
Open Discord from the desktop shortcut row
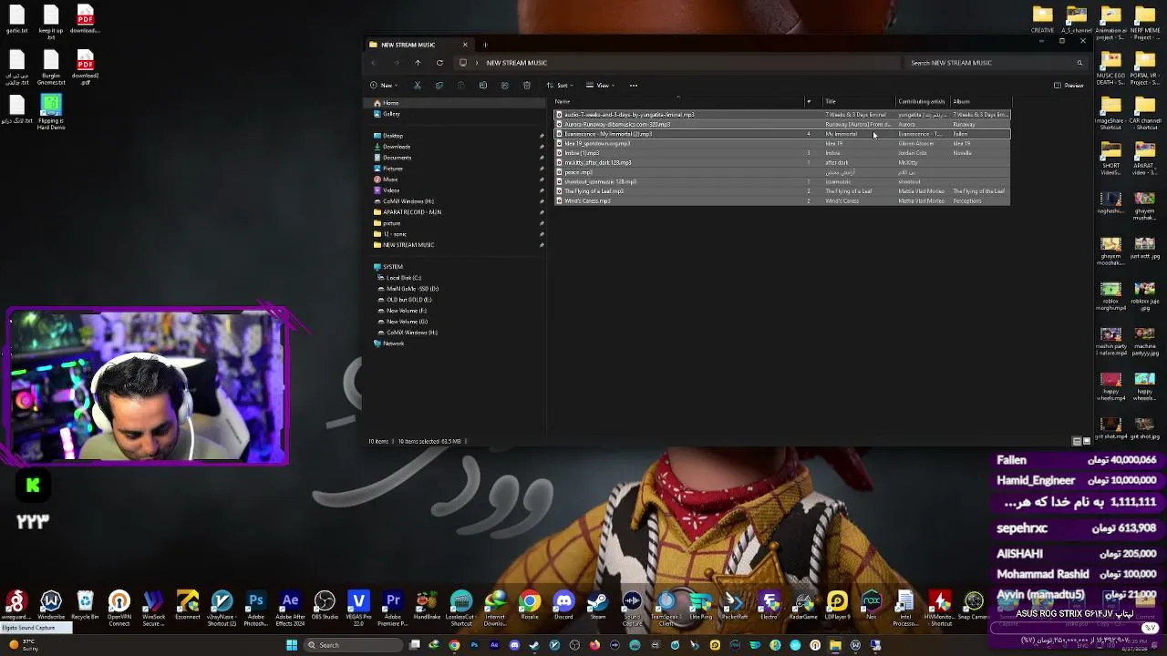[563, 606]
